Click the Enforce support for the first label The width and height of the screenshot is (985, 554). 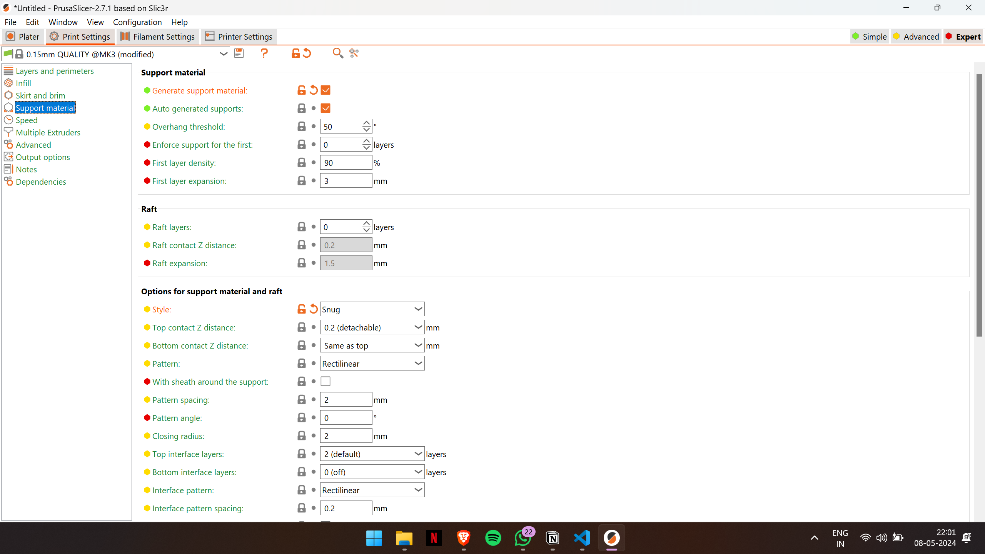202,145
